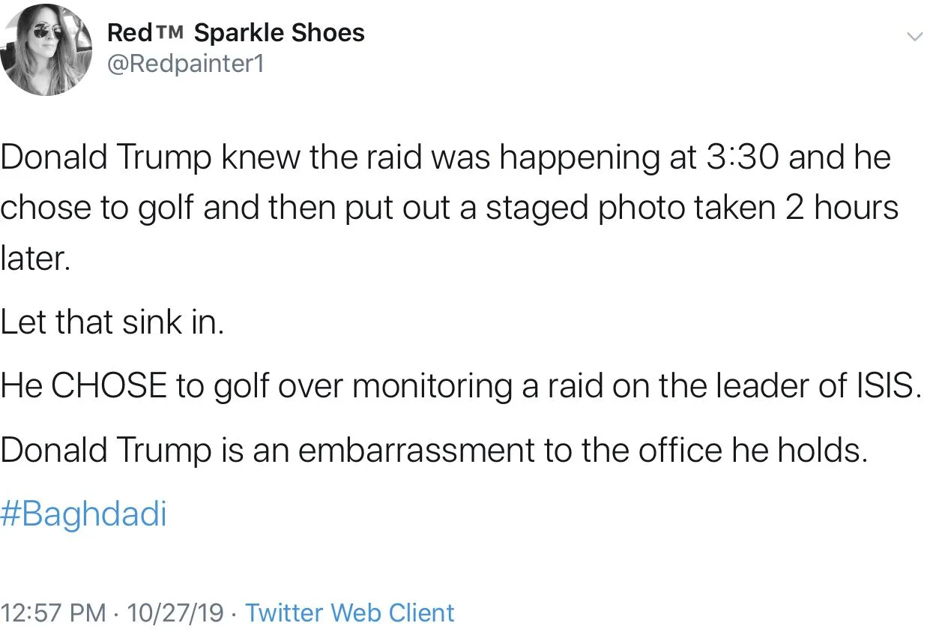Open the tweet options chevron menu
The image size is (930, 632).
coord(914,37)
